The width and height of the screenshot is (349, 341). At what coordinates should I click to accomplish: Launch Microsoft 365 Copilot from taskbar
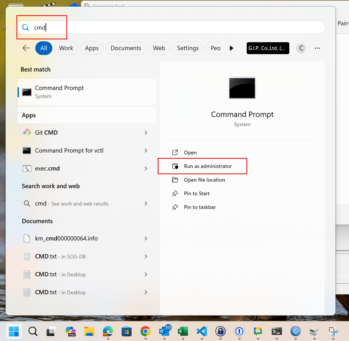(x=70, y=332)
